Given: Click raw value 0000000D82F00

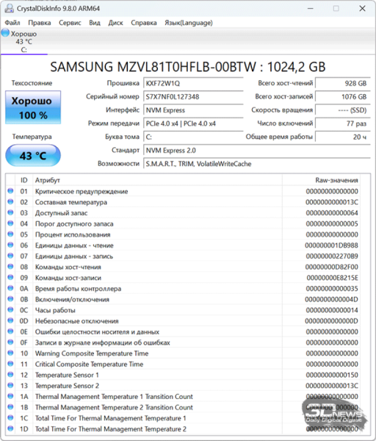Looking at the screenshot, I should click(x=332, y=267).
